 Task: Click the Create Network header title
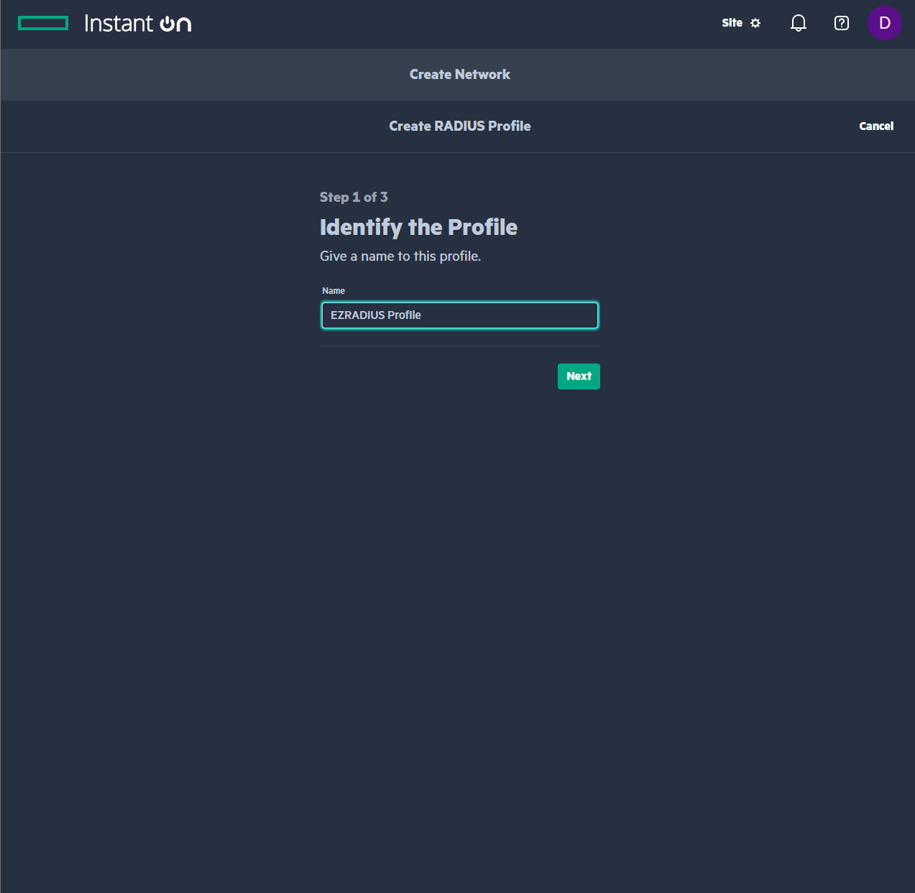point(460,74)
